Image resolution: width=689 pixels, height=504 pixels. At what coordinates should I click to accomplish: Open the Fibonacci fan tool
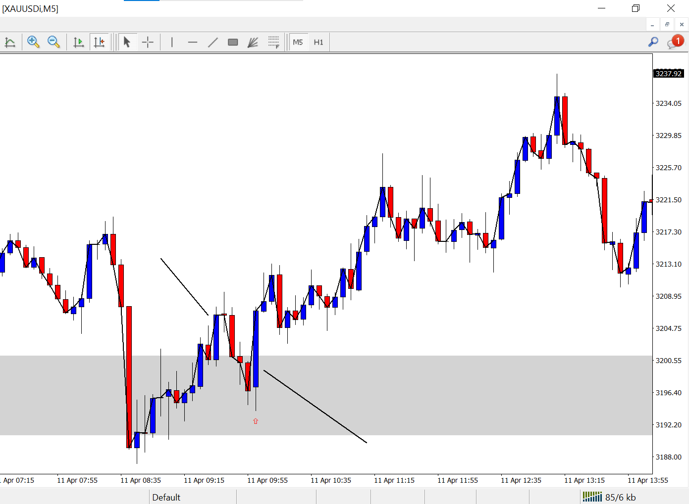click(253, 42)
